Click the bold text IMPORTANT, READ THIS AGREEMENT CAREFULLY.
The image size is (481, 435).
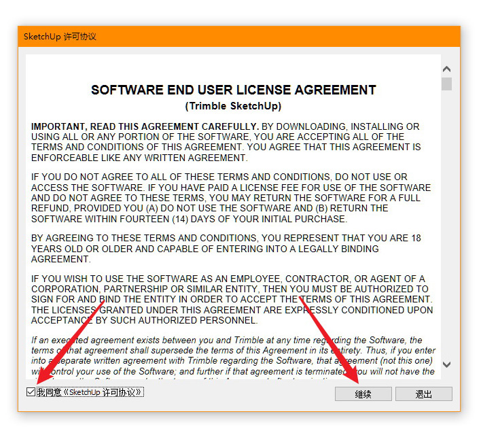coord(145,126)
